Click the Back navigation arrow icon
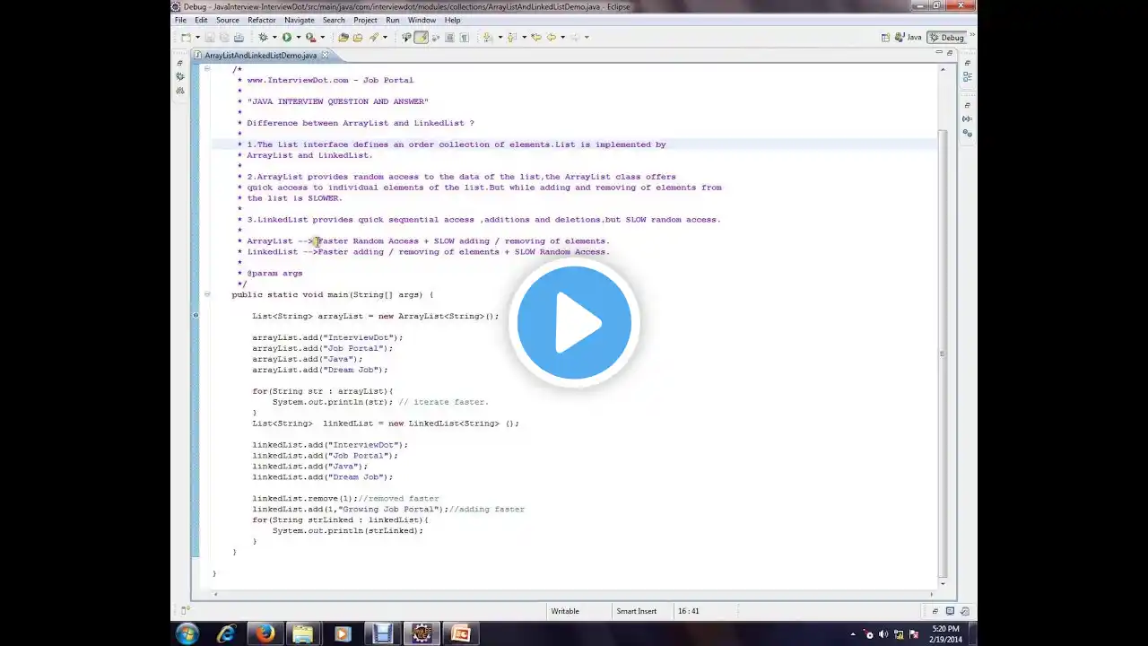Screen dimensions: 1148x646 click(551, 38)
